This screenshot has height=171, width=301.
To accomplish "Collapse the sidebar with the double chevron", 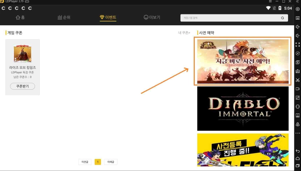I will tap(297, 1).
